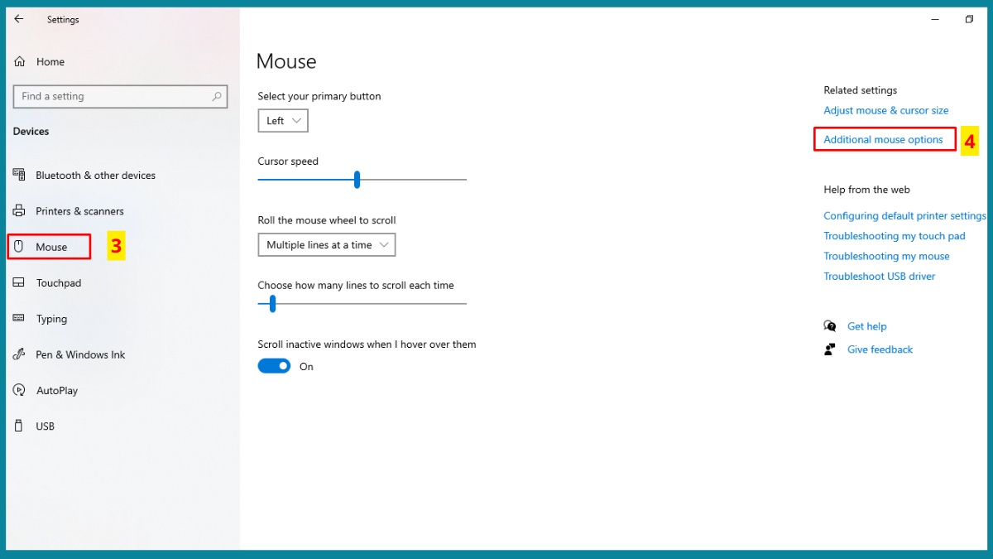Image resolution: width=993 pixels, height=559 pixels.
Task: Click the Touchpad icon in sidebar
Action: (20, 283)
